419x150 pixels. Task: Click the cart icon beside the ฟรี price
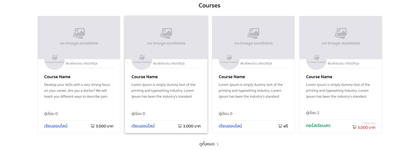pos(280,126)
